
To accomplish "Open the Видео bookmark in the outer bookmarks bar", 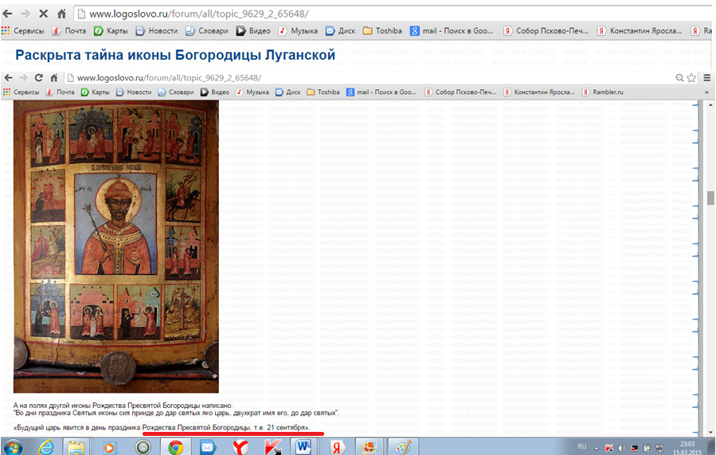I will [253, 31].
